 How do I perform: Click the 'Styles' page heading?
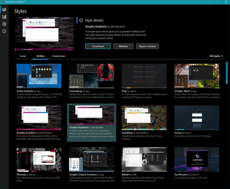[21, 11]
